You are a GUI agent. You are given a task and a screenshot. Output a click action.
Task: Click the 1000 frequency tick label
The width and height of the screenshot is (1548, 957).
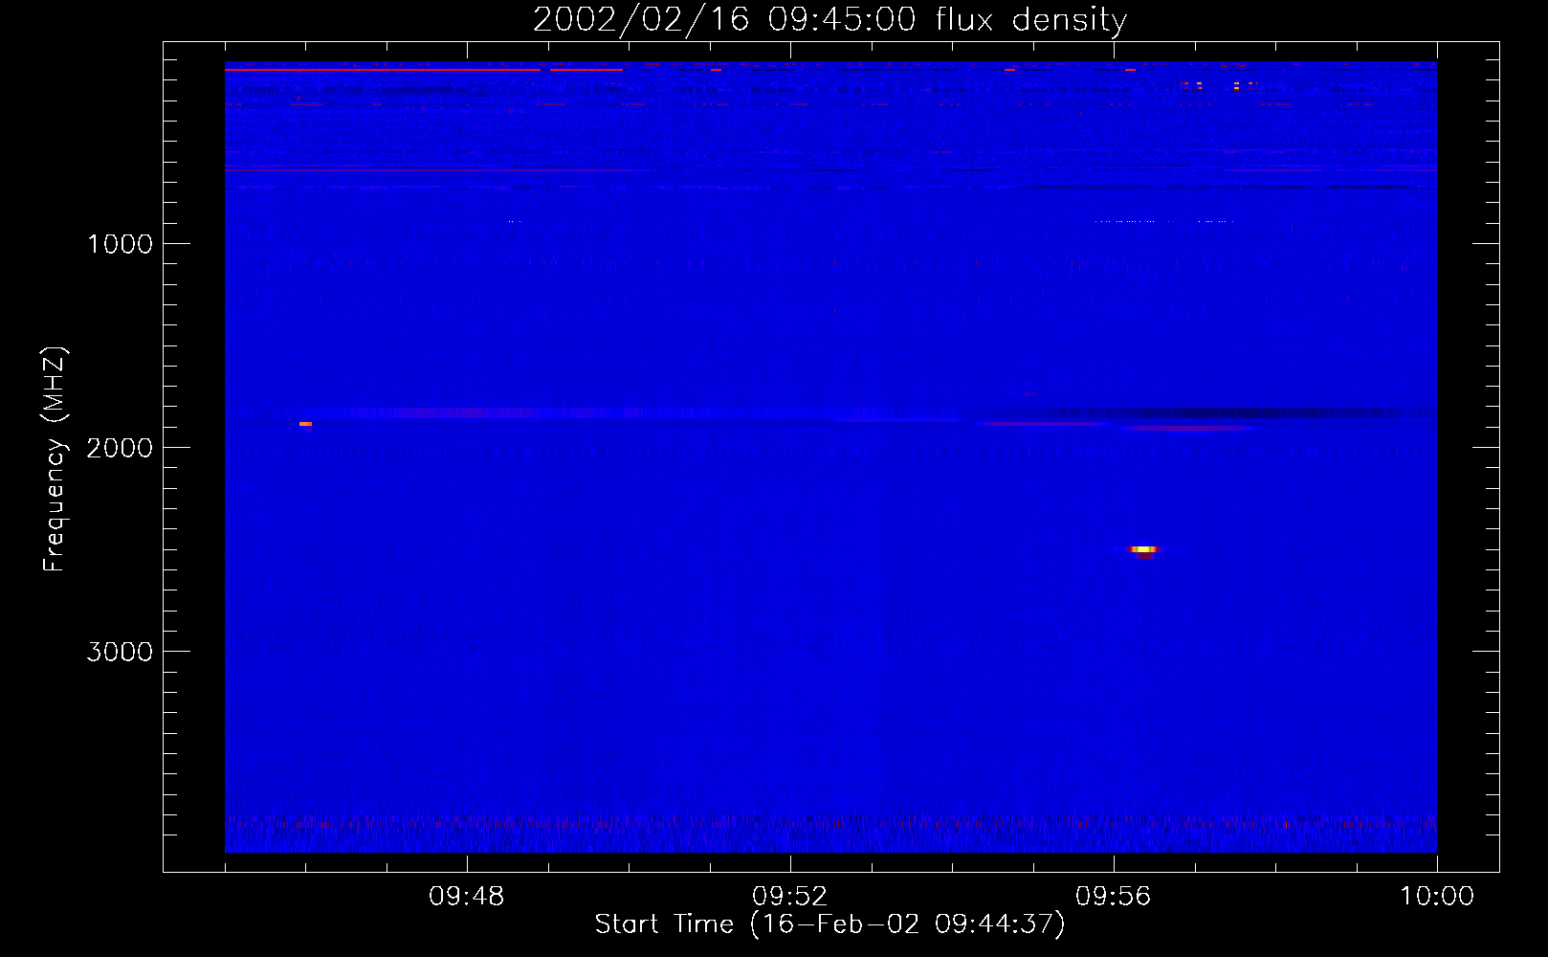tap(120, 244)
